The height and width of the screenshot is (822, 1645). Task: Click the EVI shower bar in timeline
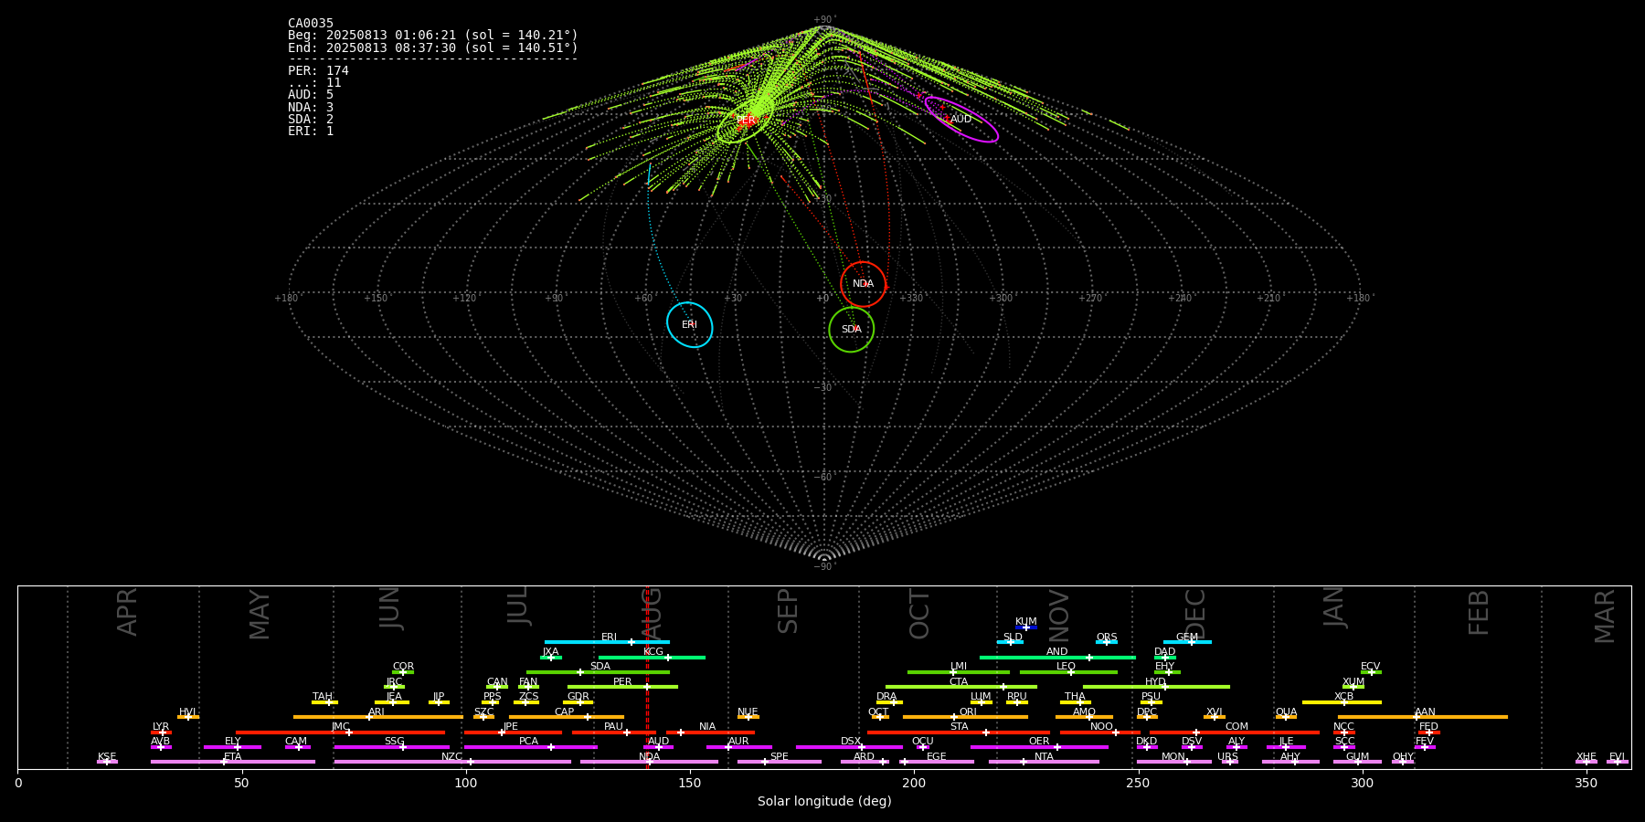pyautogui.click(x=1618, y=762)
